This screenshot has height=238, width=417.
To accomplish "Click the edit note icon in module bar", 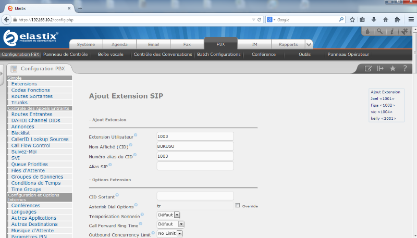I will coord(368,69).
